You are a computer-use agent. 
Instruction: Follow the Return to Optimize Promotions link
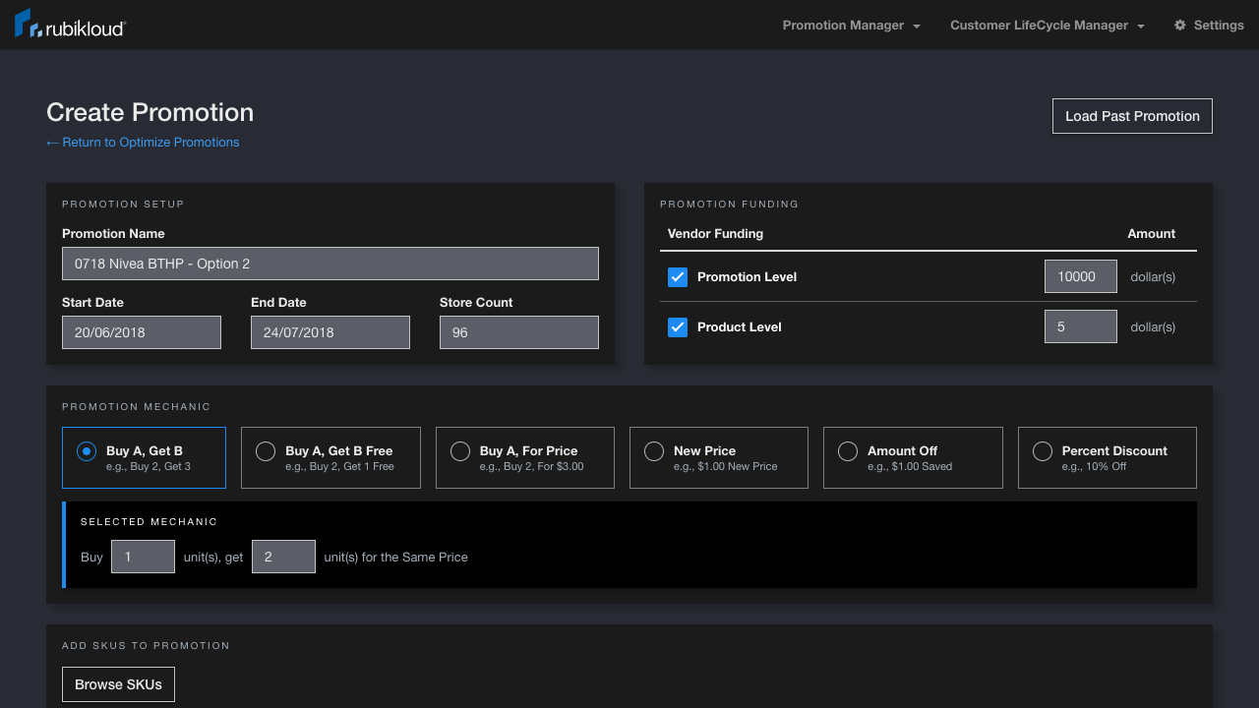143,143
